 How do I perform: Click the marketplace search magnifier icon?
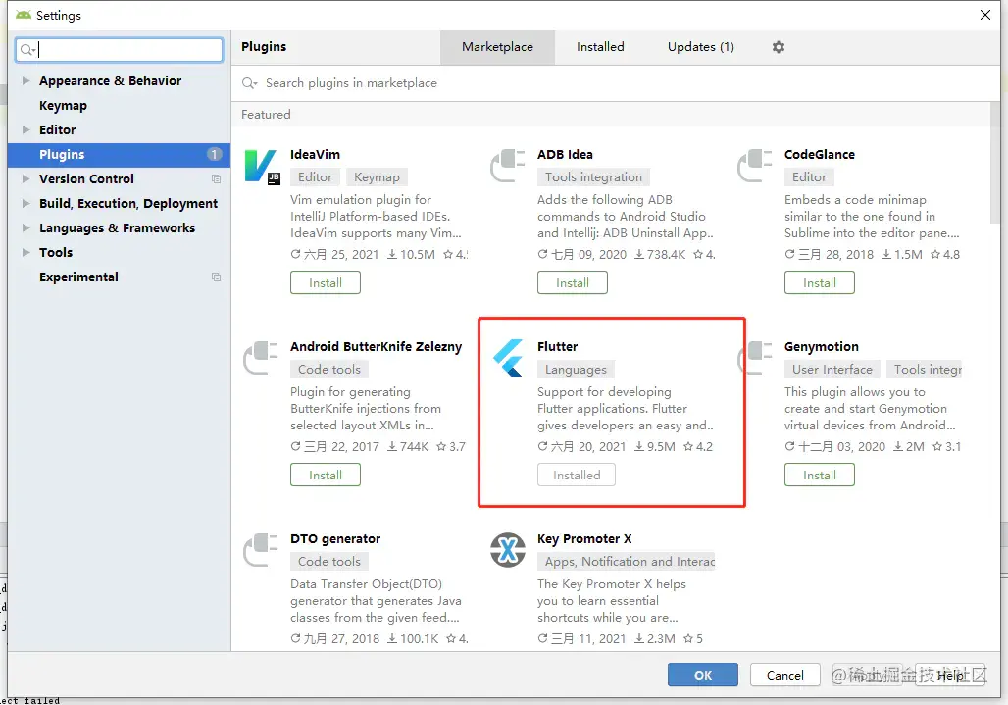click(x=249, y=83)
